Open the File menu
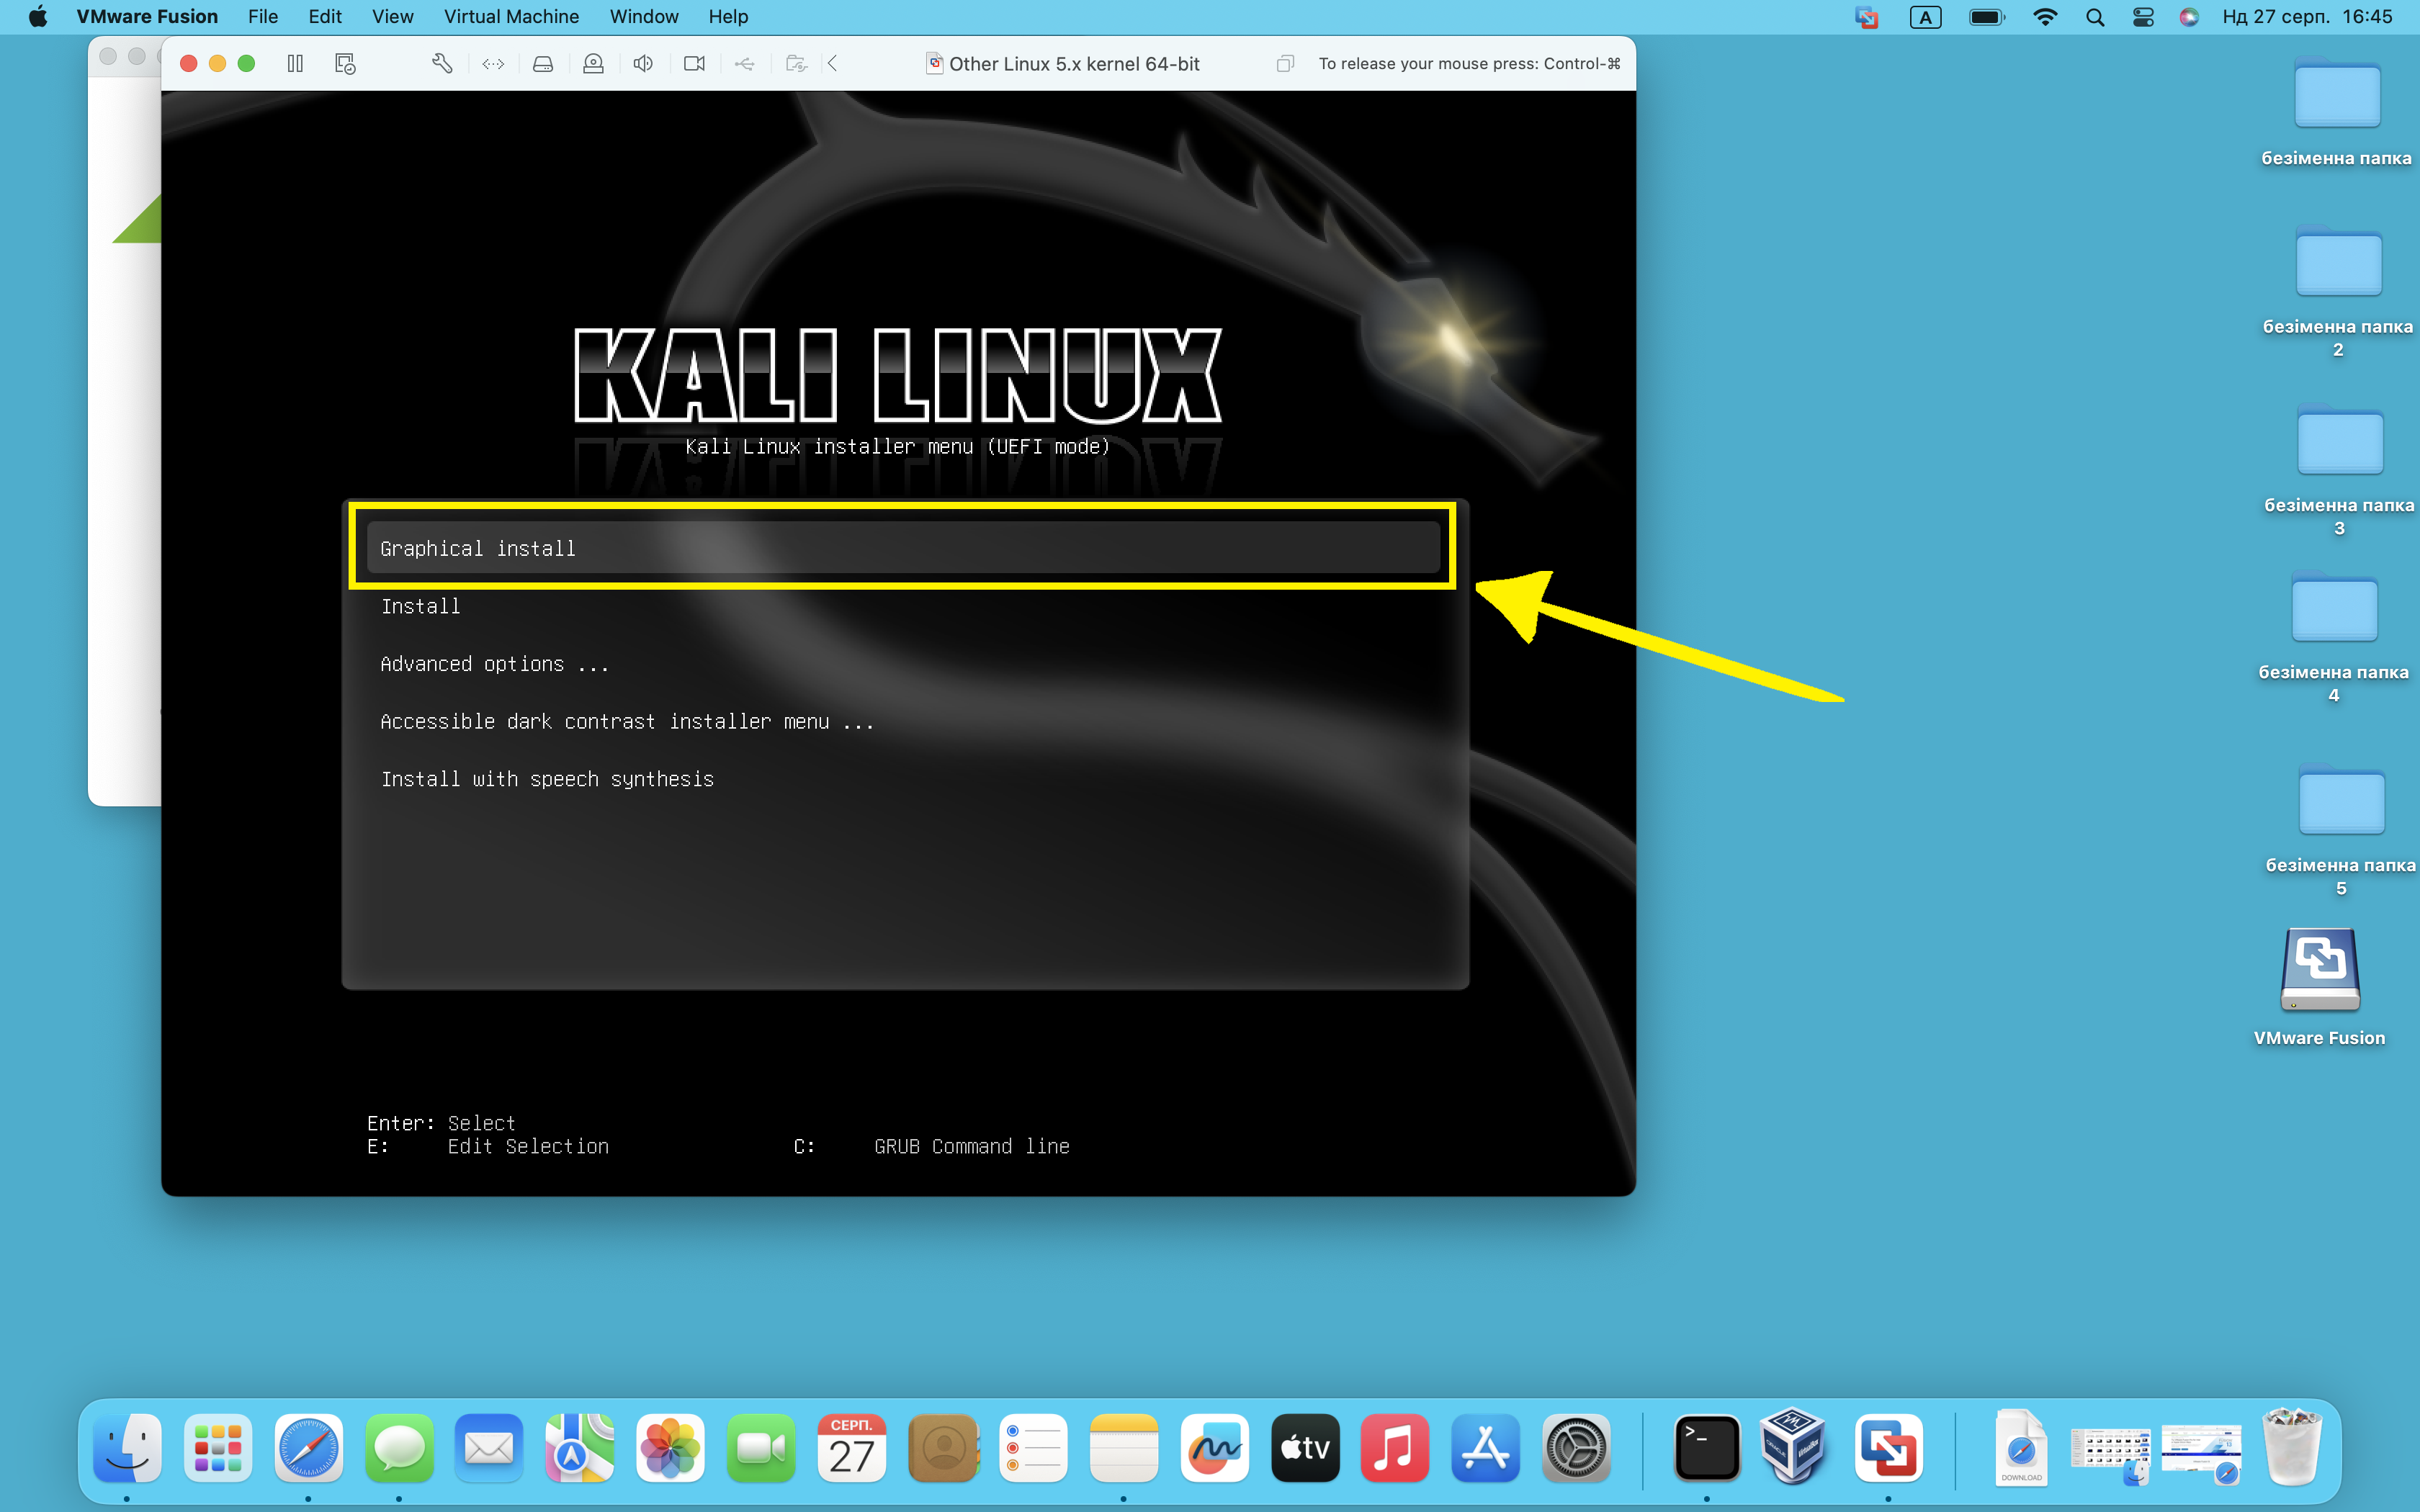Viewport: 2420px width, 1512px height. tap(263, 17)
